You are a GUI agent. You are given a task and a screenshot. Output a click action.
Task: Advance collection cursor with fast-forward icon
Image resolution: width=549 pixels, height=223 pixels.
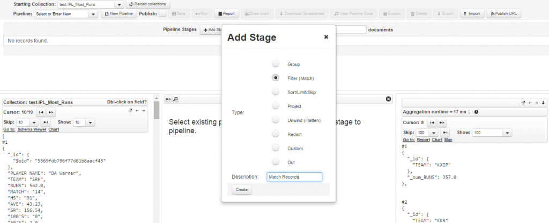click(50, 112)
